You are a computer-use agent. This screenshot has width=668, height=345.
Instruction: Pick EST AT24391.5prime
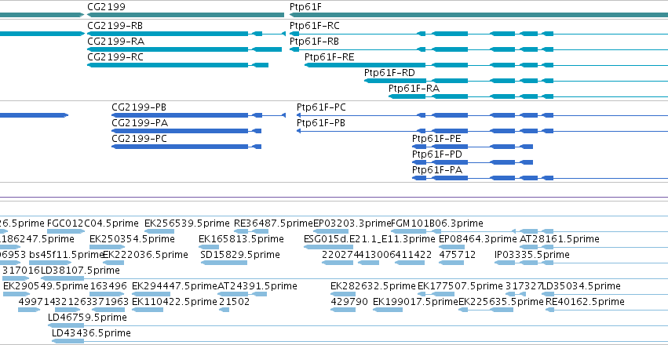242,294
